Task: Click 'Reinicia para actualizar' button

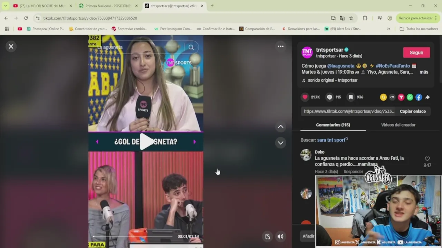Action: 418,18
